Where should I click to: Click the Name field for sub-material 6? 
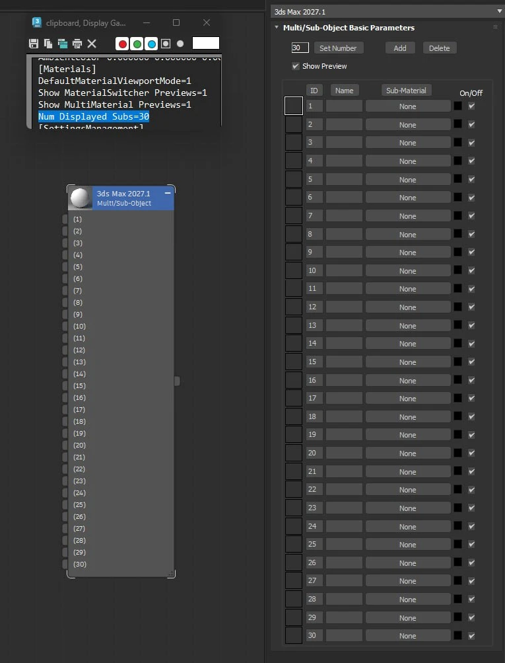(344, 198)
